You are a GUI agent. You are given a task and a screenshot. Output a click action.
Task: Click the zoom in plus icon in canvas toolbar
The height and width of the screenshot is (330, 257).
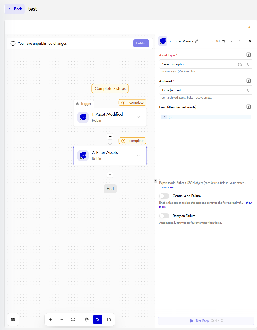51,320
